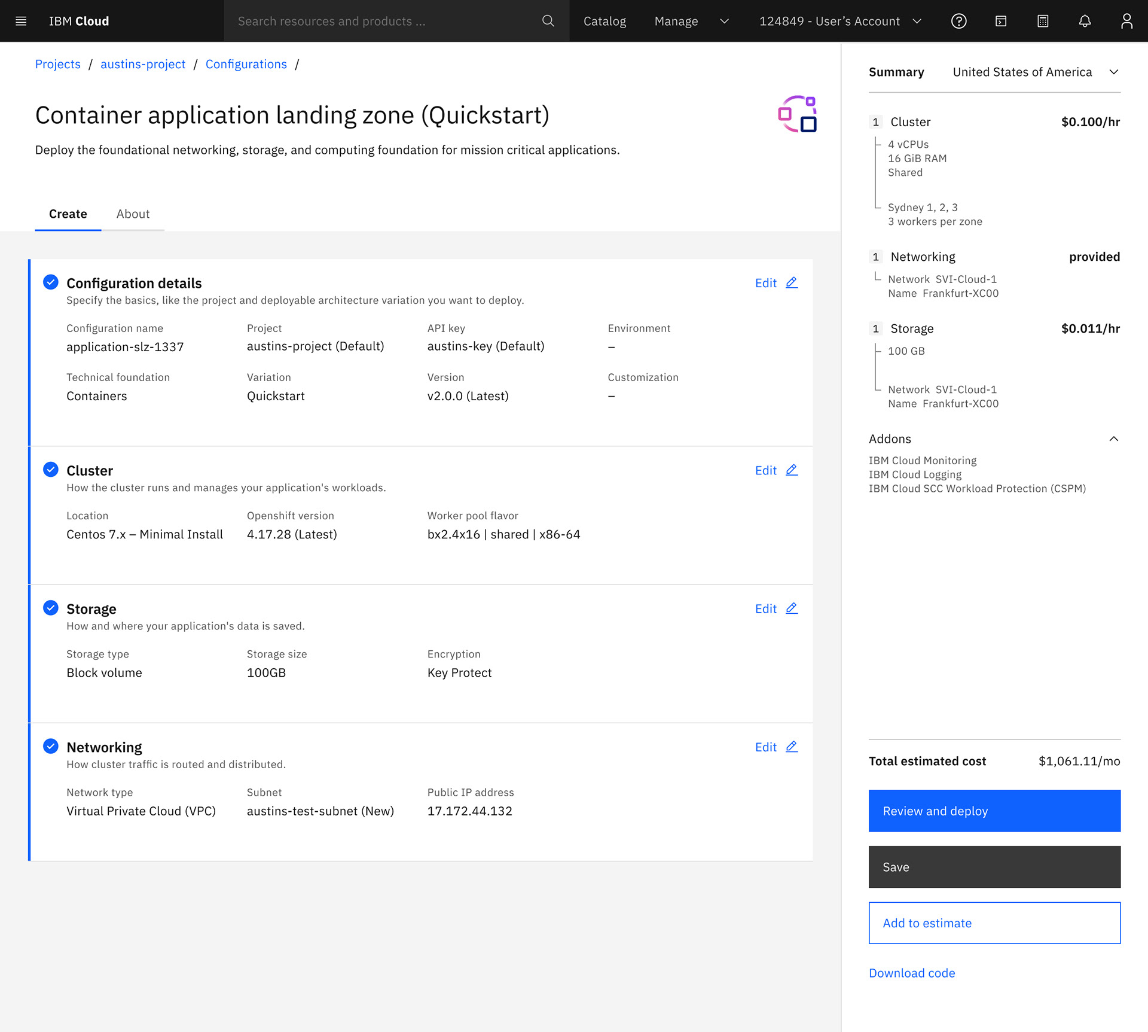Image resolution: width=1148 pixels, height=1032 pixels.
Task: Open Configurations breadcrumb link
Action: (246, 64)
